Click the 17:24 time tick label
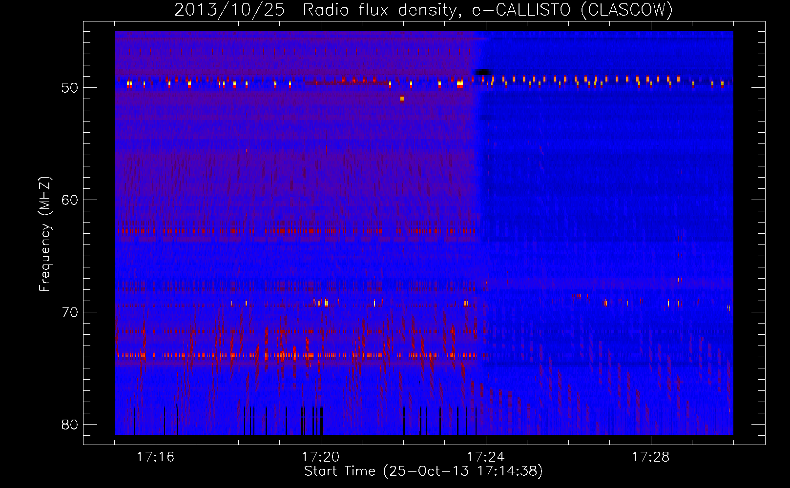This screenshot has width=790, height=488. tap(485, 457)
